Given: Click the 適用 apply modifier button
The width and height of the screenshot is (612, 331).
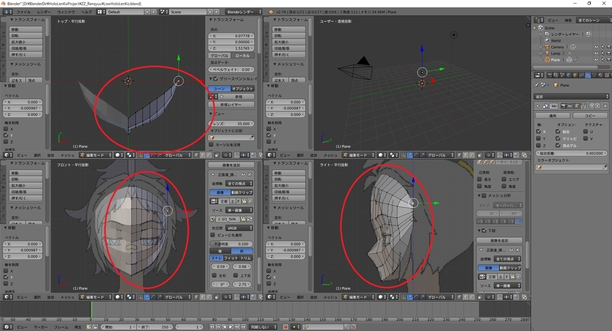Looking at the screenshot, I should 552,116.
